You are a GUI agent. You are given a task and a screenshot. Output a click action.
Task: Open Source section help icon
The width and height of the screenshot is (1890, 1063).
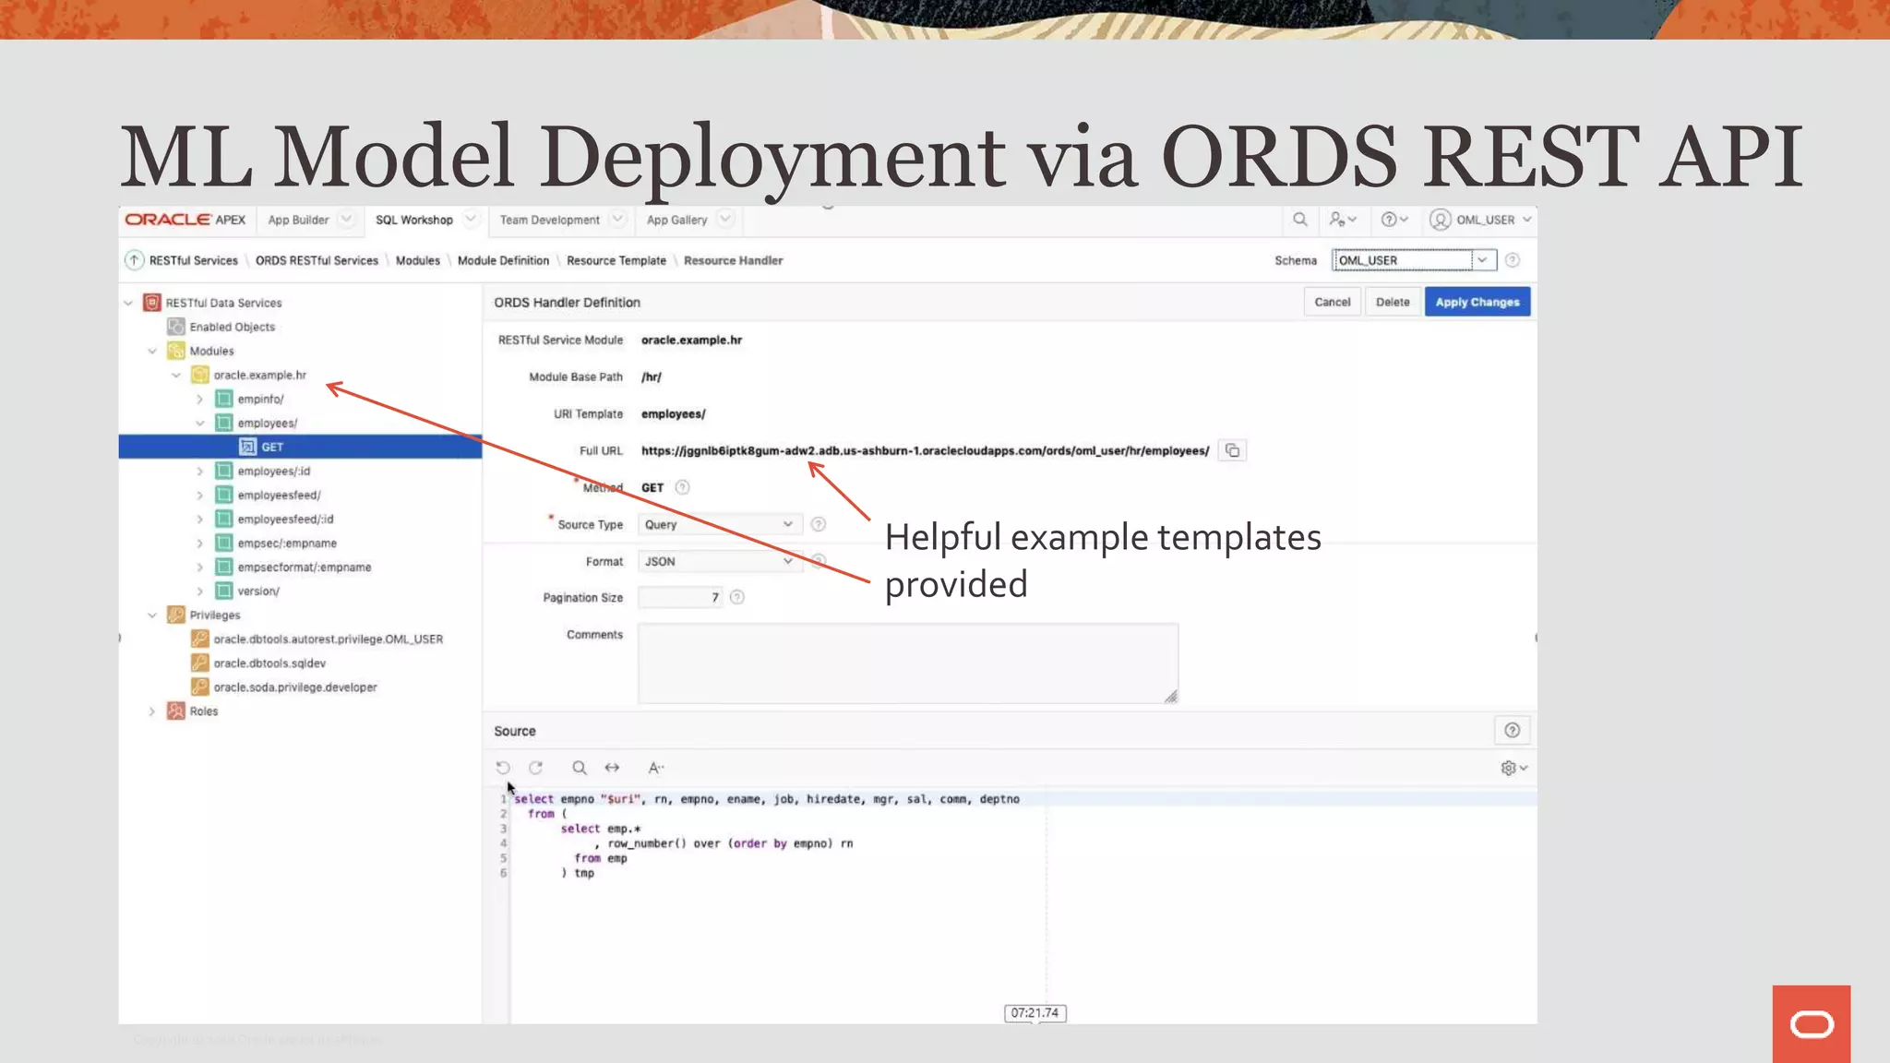coord(1512,731)
